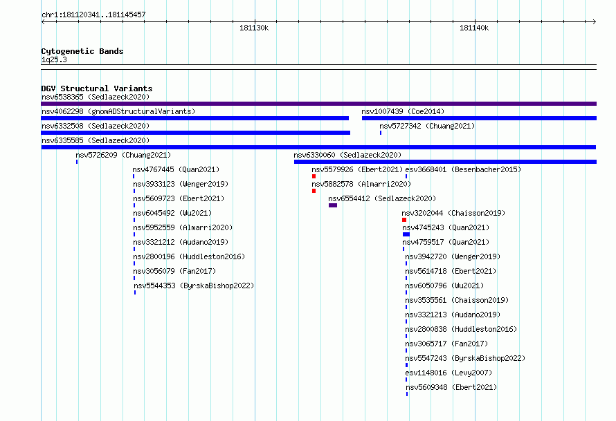The height and width of the screenshot is (421, 616).
Task: Open nsv3942720 (Wenger2019) variant
Action: pyautogui.click(x=453, y=256)
